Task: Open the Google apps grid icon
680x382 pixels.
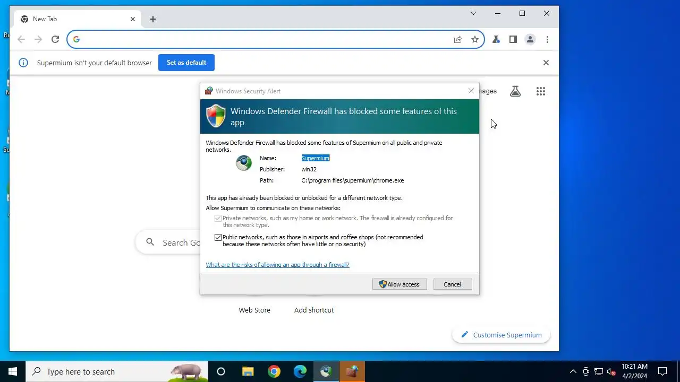Action: (541, 91)
